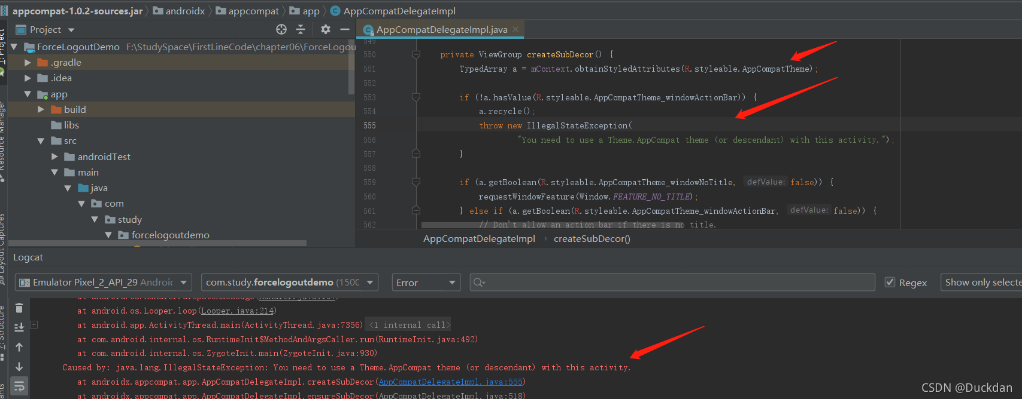Expand the .idea folder arrow
Screen dimensions: 1022x399
click(28, 78)
